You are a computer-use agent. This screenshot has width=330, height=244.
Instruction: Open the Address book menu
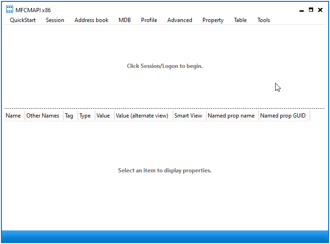click(91, 20)
